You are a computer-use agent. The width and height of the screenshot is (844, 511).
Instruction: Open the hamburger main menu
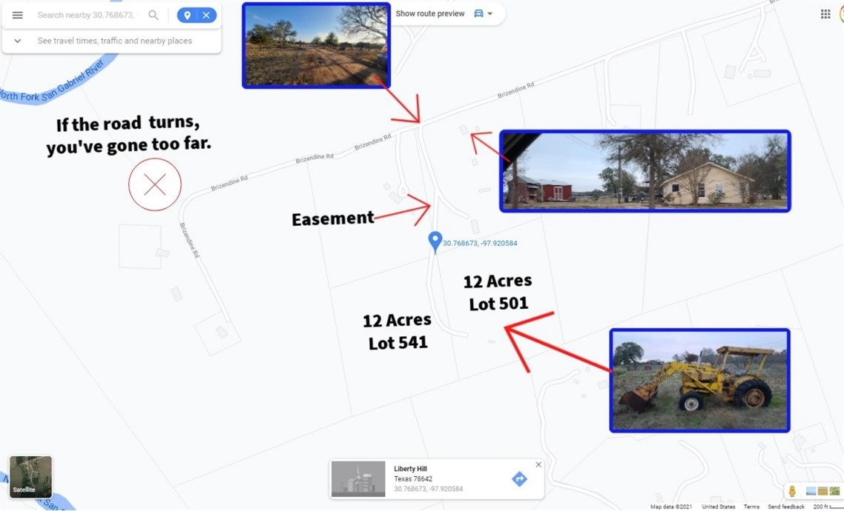pos(18,15)
